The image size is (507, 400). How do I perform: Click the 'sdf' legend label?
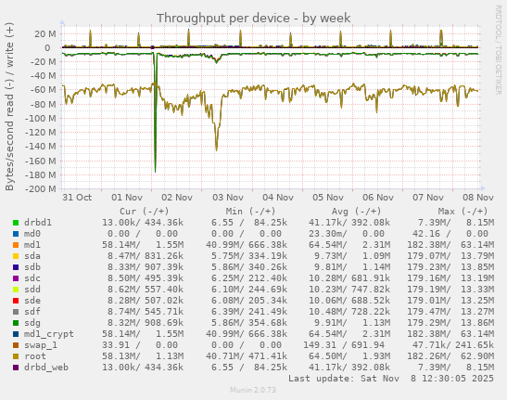click(x=32, y=312)
